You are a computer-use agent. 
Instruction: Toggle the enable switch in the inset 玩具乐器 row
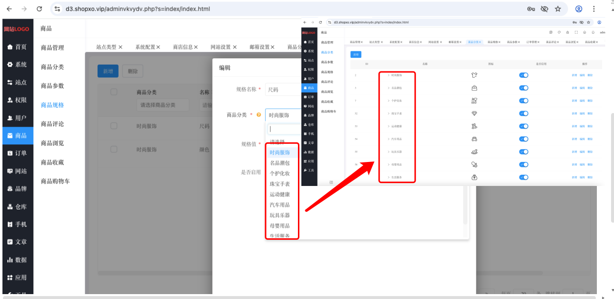523,152
